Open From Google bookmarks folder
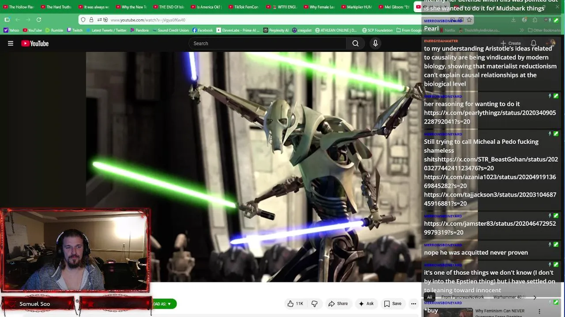 point(408,30)
